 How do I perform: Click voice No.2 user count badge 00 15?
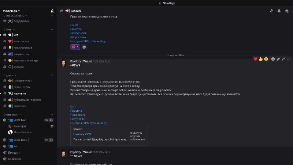tap(49, 140)
